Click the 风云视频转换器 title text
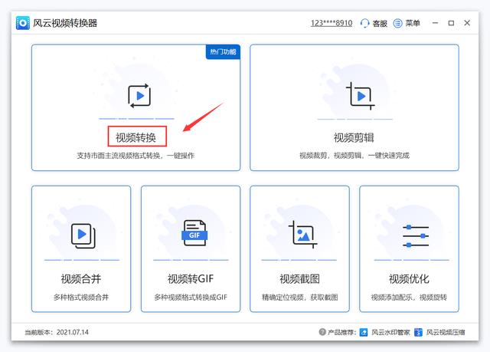Screen dimensions: 490x352 [65, 23]
